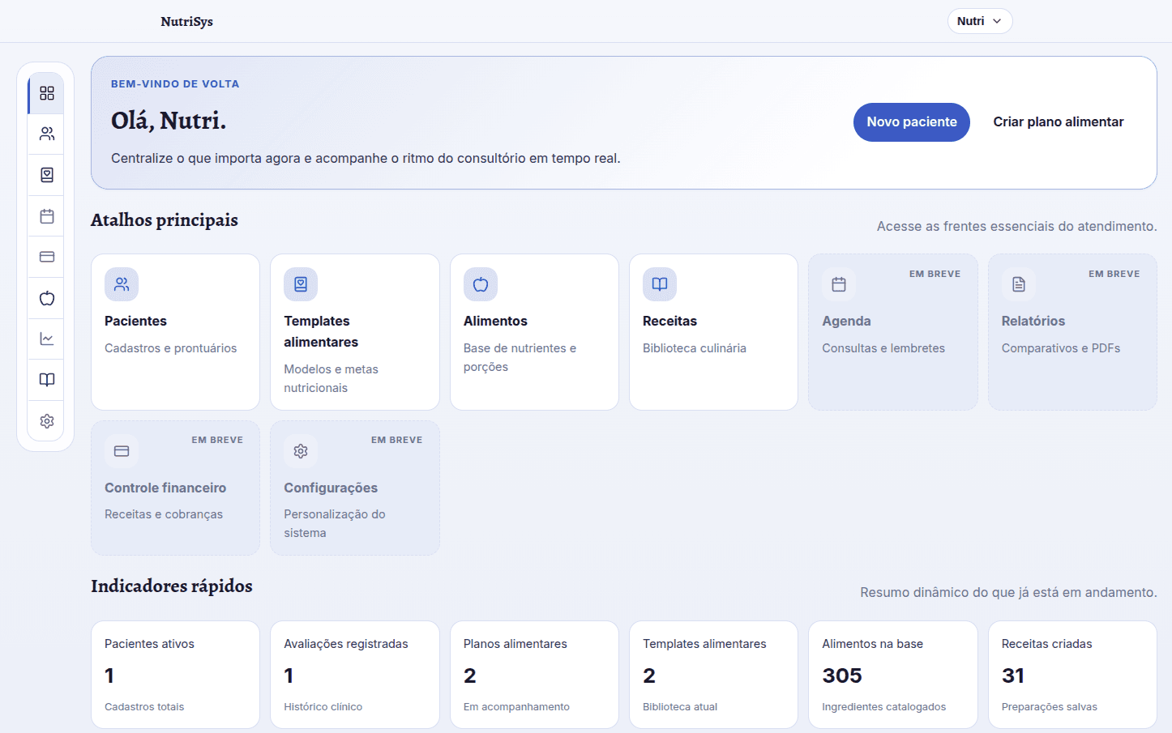Select the dashboard grid icon in sidebar
The height and width of the screenshot is (733, 1172).
(46, 92)
